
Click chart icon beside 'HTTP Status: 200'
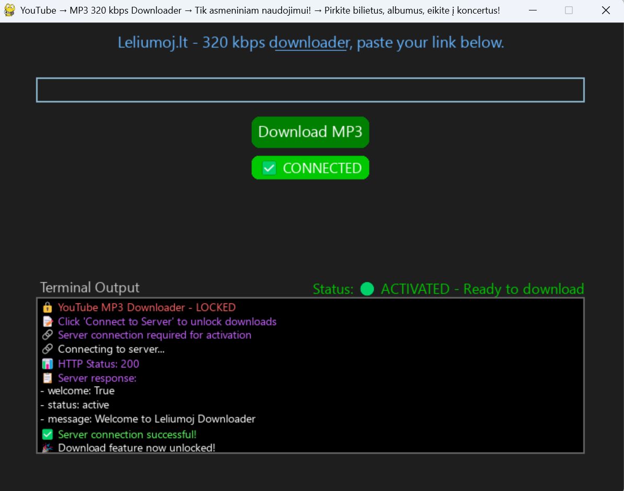pos(48,363)
